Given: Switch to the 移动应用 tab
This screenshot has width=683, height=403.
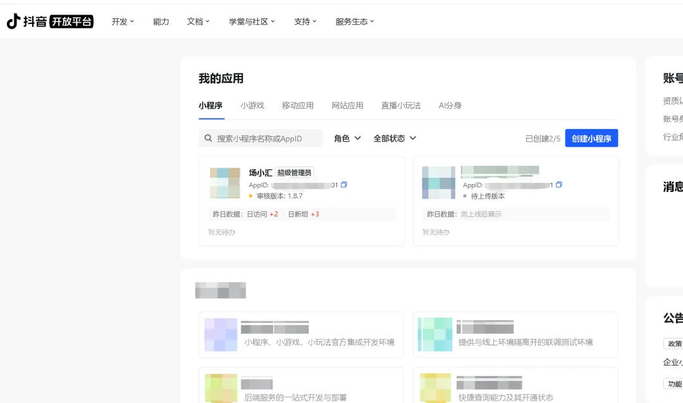Looking at the screenshot, I should tap(297, 106).
